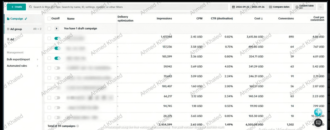Turn on the campaign with 79,692 impressions
Screen dimensions: 330x130
(57, 78)
